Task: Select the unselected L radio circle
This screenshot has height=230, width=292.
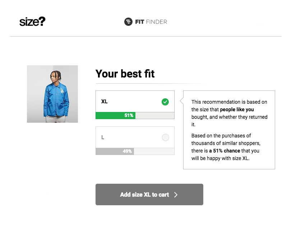Action: pyautogui.click(x=165, y=137)
